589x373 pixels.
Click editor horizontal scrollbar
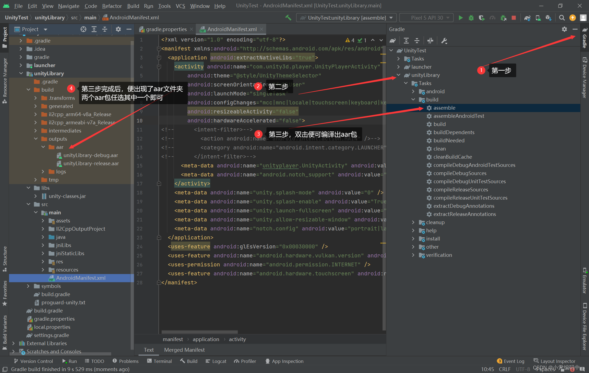click(199, 332)
